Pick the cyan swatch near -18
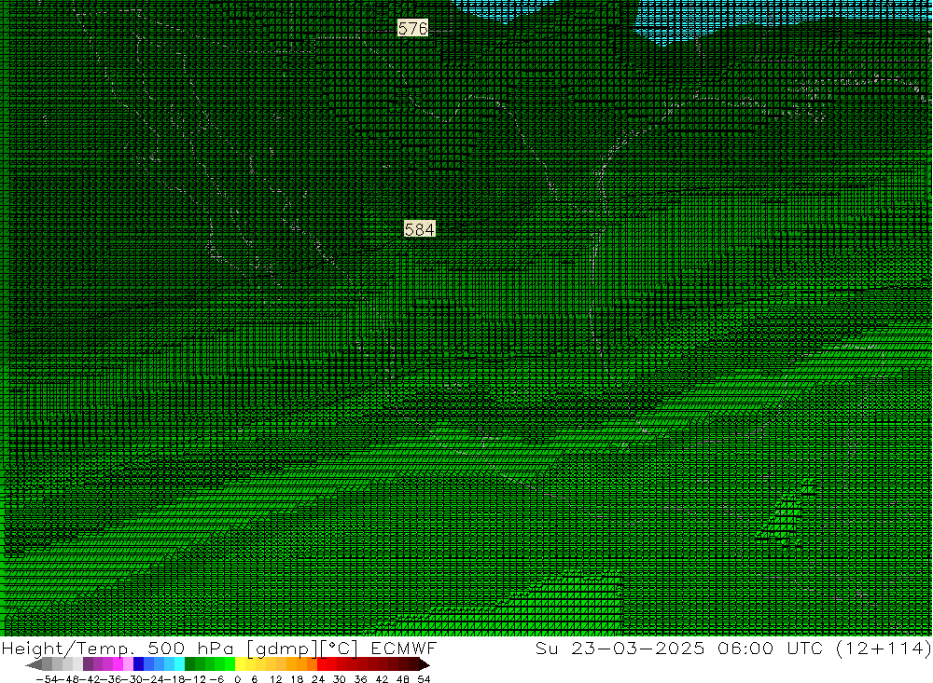The width and height of the screenshot is (933, 683). point(180,664)
